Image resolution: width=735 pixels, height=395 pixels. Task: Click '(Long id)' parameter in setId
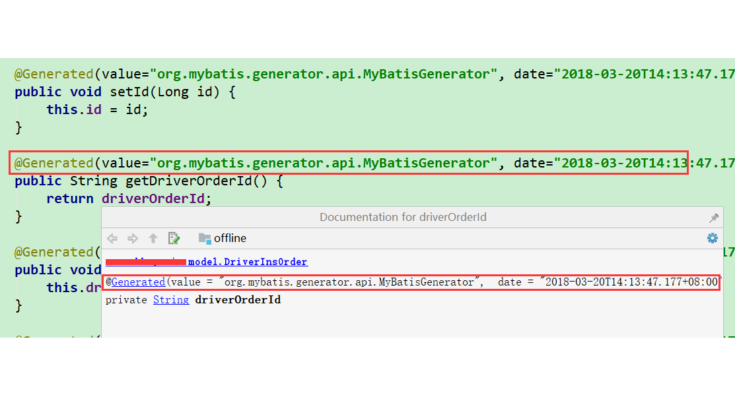pos(185,92)
